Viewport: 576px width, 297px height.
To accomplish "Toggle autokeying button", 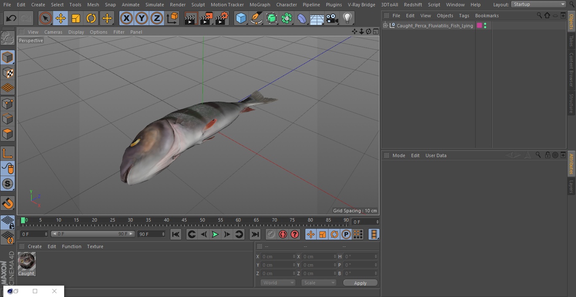I will [283, 234].
